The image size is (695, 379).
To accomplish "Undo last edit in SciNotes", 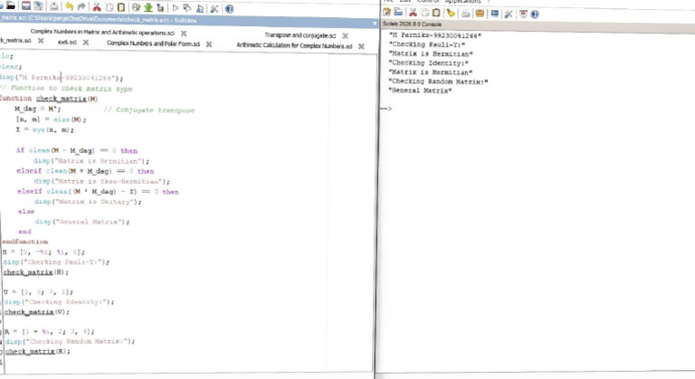I will (69, 7).
